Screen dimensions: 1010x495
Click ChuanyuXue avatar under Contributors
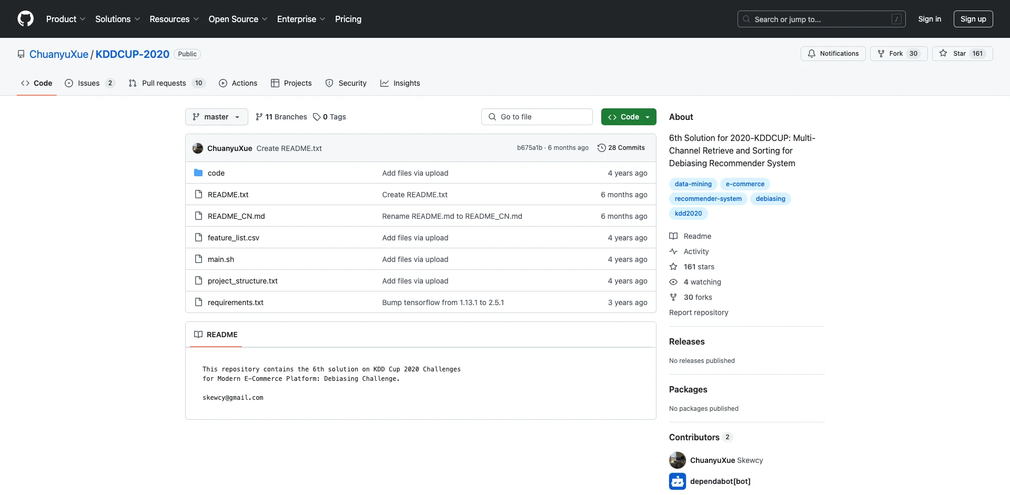coord(678,460)
